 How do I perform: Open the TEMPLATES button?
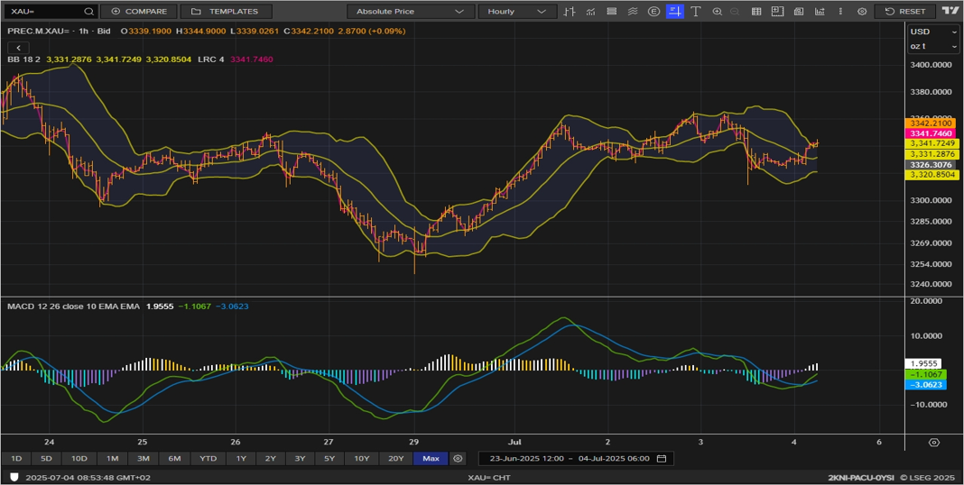(227, 11)
